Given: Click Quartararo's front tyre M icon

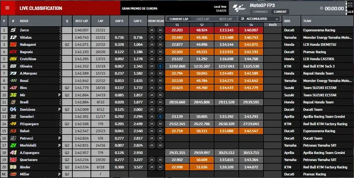Looking at the screenshot, I should 152,160.
